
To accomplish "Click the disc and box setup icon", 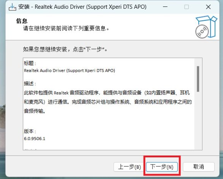I will [x=206, y=27].
